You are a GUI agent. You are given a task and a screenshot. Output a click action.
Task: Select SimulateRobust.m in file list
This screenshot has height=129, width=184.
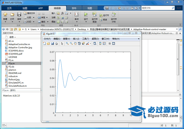(x=17, y=86)
